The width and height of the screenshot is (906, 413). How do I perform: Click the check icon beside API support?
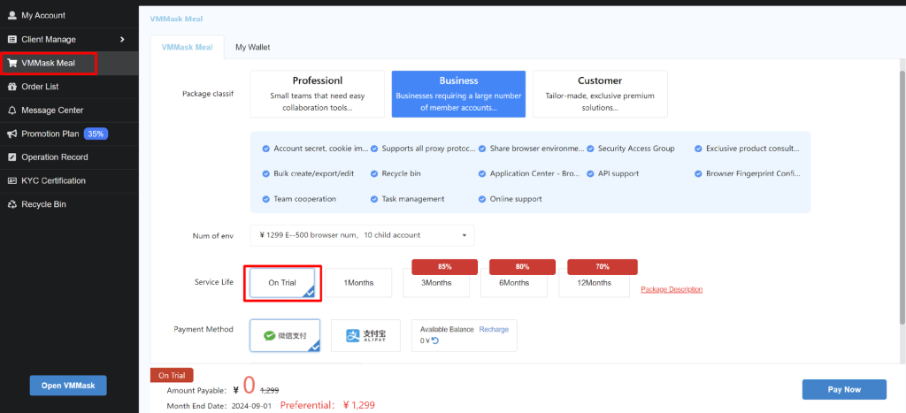click(x=590, y=173)
